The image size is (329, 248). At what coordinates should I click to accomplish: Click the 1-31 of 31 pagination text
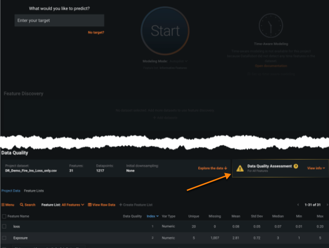coord(313,205)
